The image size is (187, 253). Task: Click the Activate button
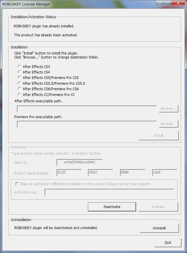158,207
